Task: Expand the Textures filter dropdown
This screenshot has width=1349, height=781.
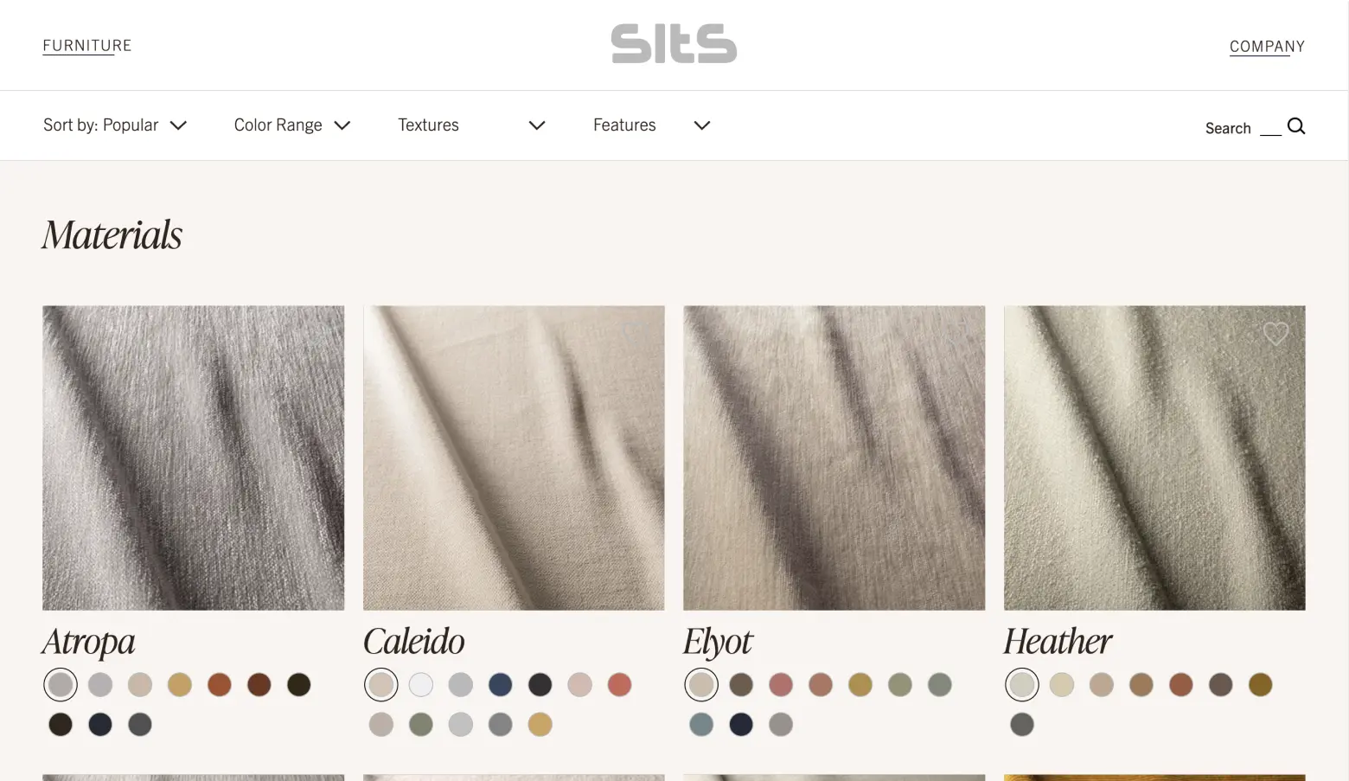Action: (x=471, y=125)
